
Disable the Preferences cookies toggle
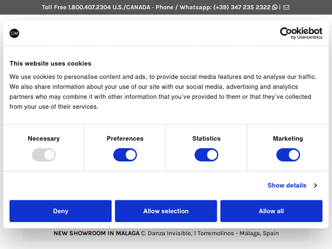pyautogui.click(x=125, y=155)
